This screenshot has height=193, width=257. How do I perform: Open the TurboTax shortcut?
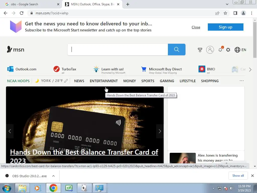pyautogui.click(x=65, y=70)
